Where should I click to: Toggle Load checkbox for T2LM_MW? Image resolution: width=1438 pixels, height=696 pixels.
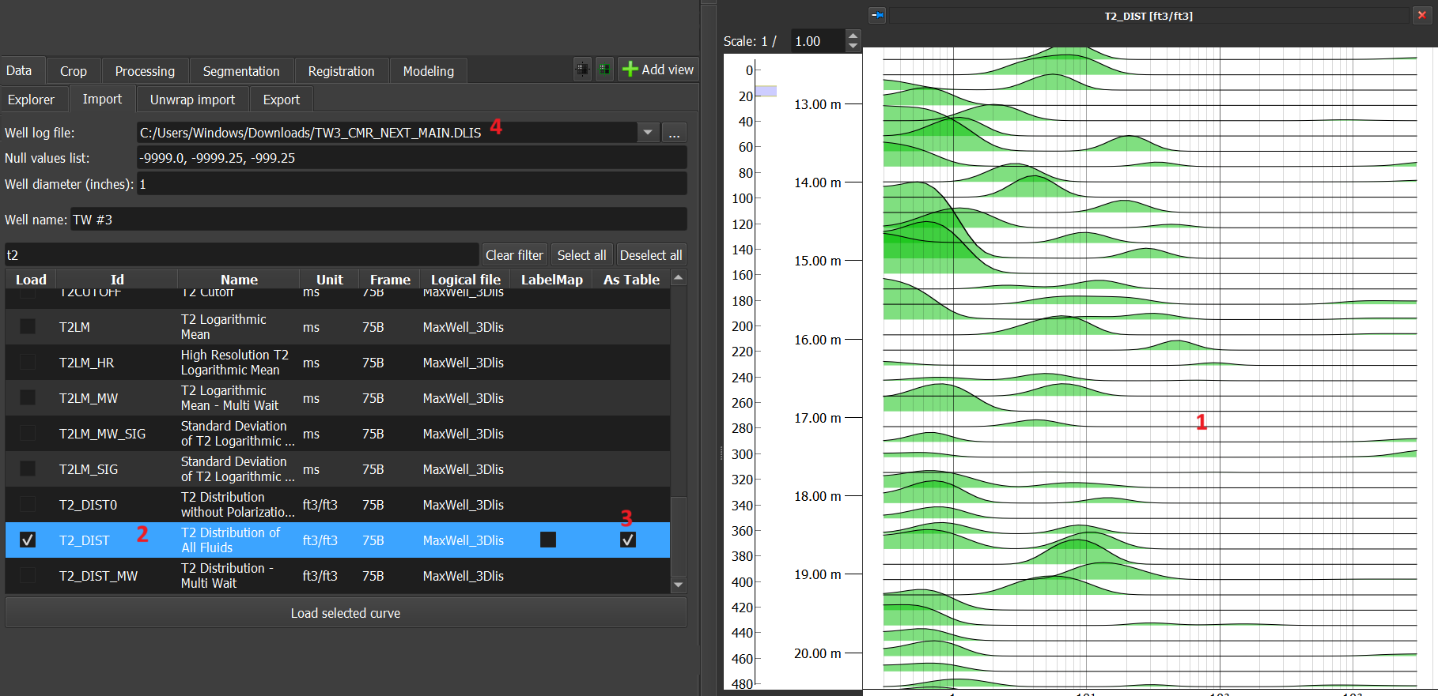(28, 397)
